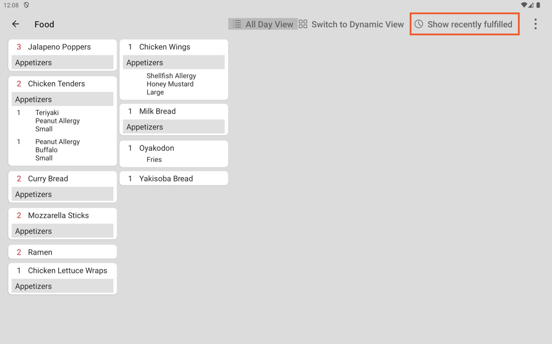Select the Mozzarella Sticks card

[x=63, y=215]
